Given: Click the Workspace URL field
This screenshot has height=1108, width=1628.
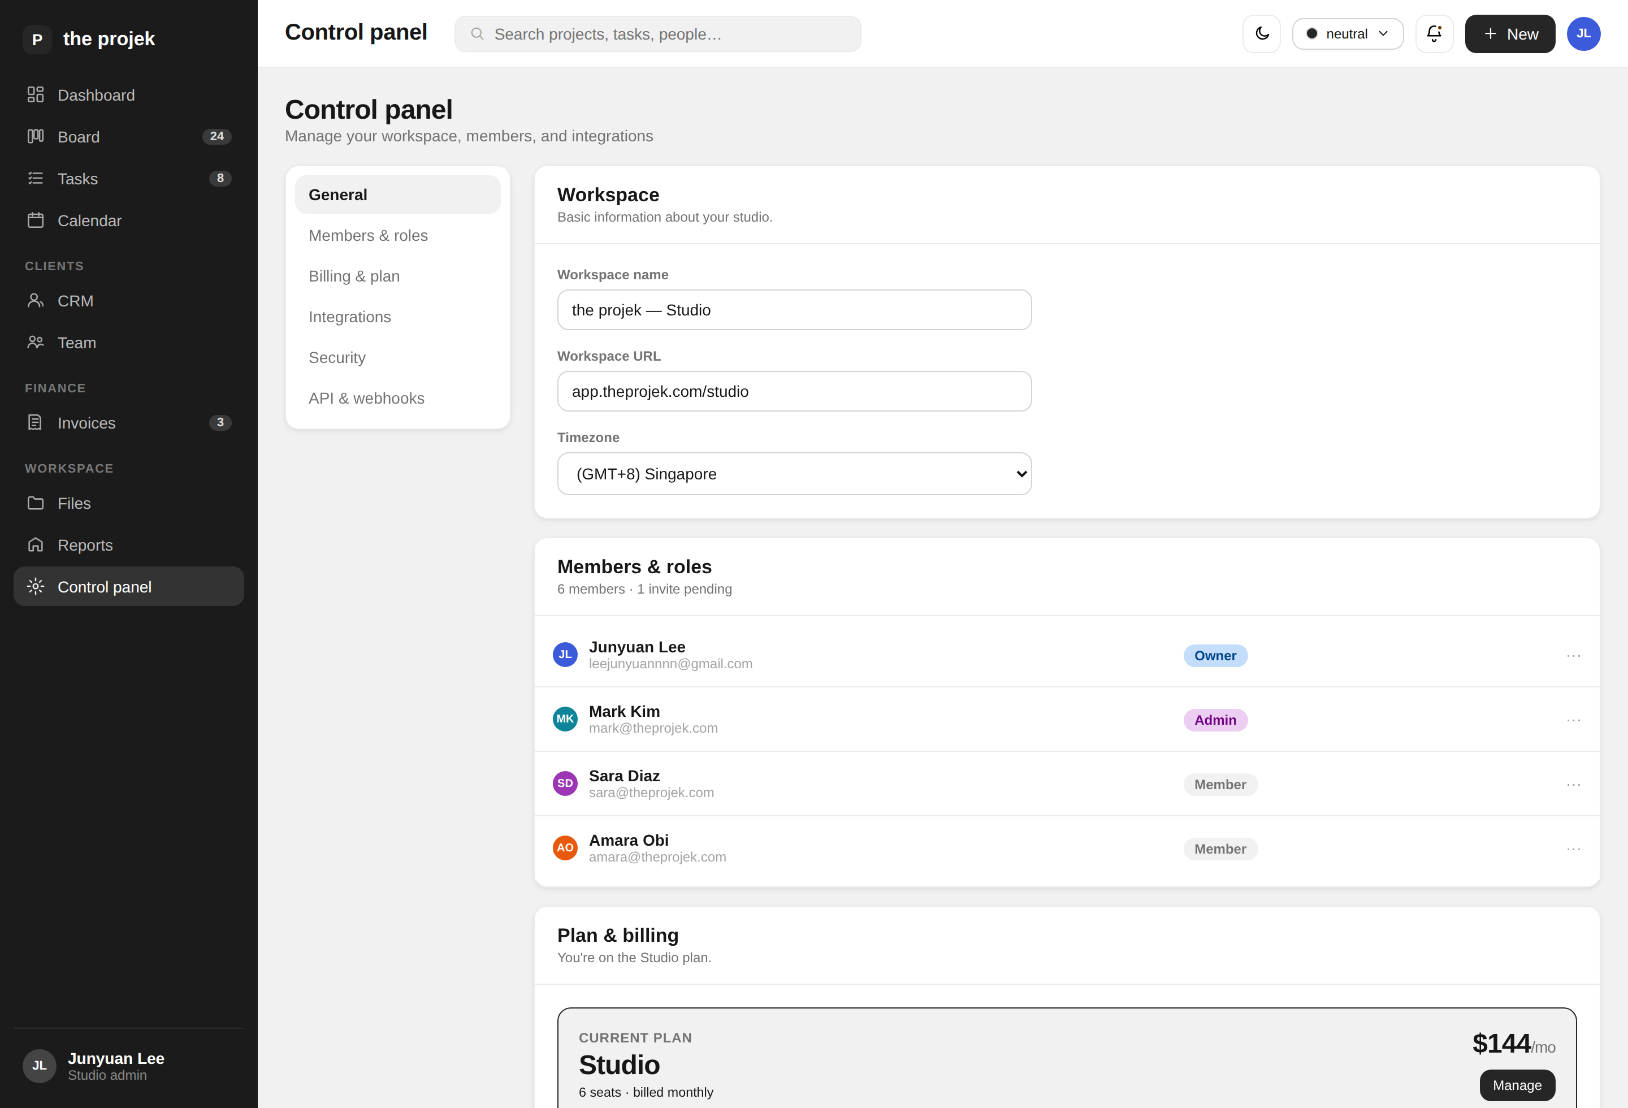Looking at the screenshot, I should [x=794, y=391].
